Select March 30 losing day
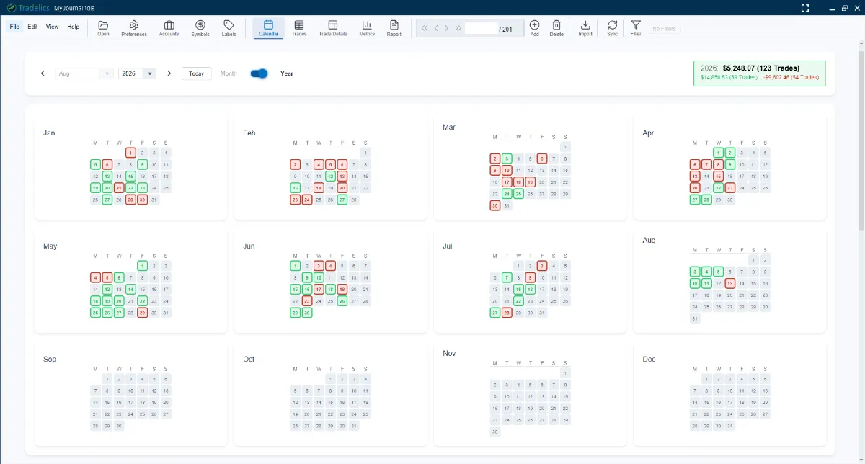The image size is (865, 464). (x=494, y=205)
